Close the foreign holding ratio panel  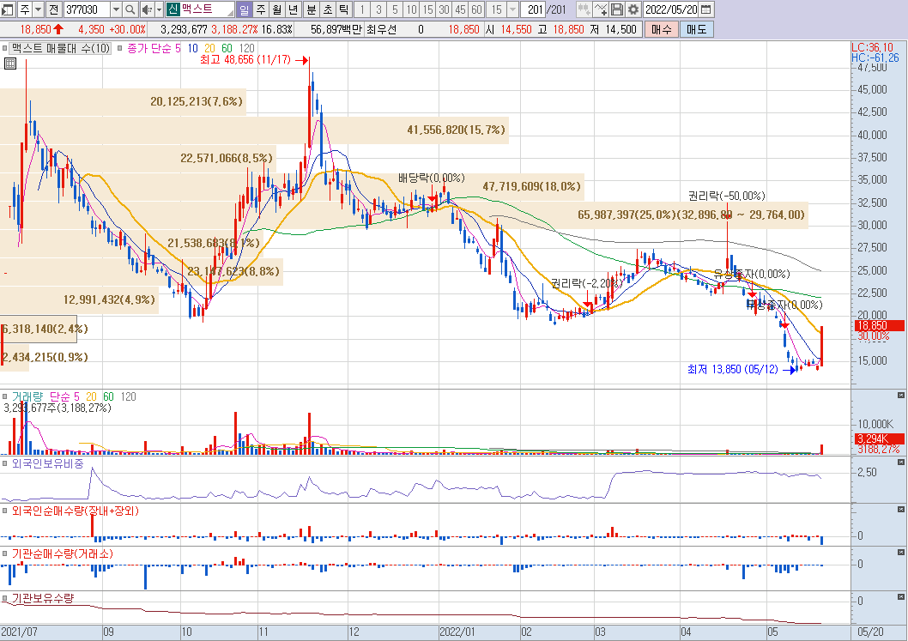pos(900,462)
